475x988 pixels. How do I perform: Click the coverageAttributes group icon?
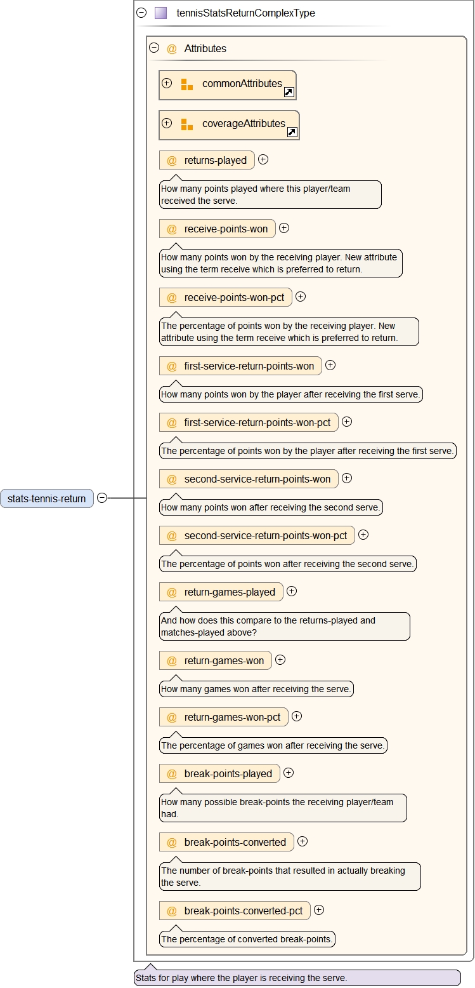186,124
